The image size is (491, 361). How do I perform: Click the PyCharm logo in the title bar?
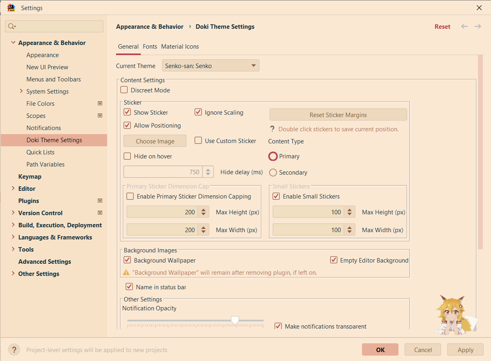[11, 8]
